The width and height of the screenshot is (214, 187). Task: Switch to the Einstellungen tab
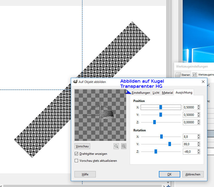click(141, 93)
